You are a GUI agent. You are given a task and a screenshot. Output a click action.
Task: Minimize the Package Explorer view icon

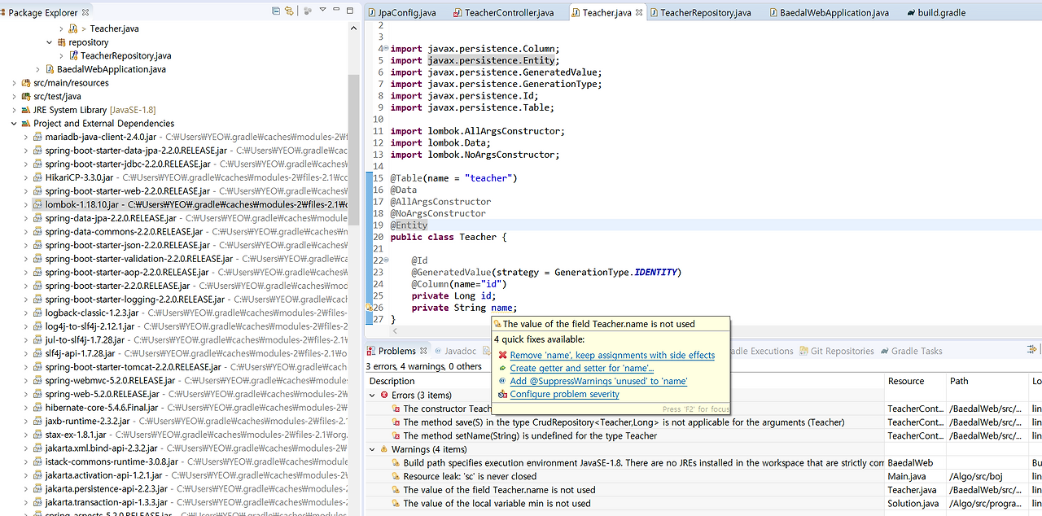(335, 10)
